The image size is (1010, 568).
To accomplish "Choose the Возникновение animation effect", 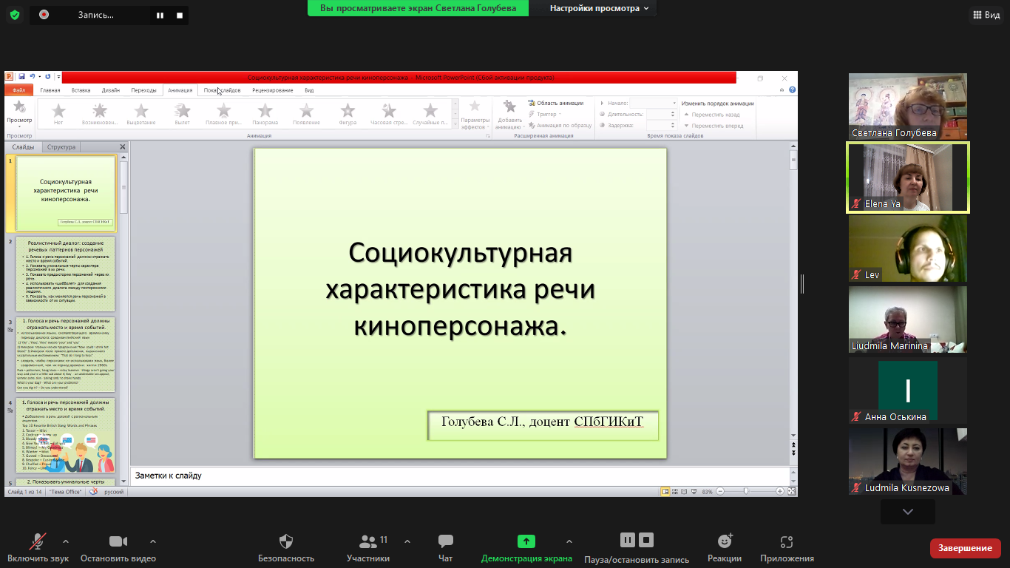I will (x=100, y=115).
